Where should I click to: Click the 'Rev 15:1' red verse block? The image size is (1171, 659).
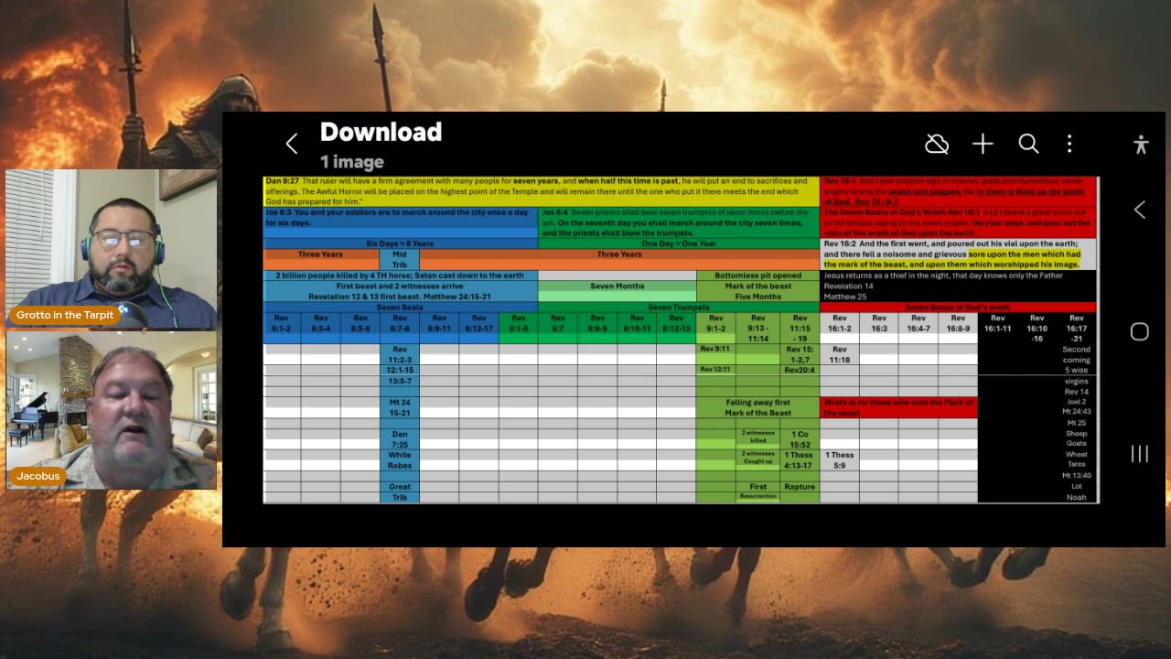[x=958, y=191]
